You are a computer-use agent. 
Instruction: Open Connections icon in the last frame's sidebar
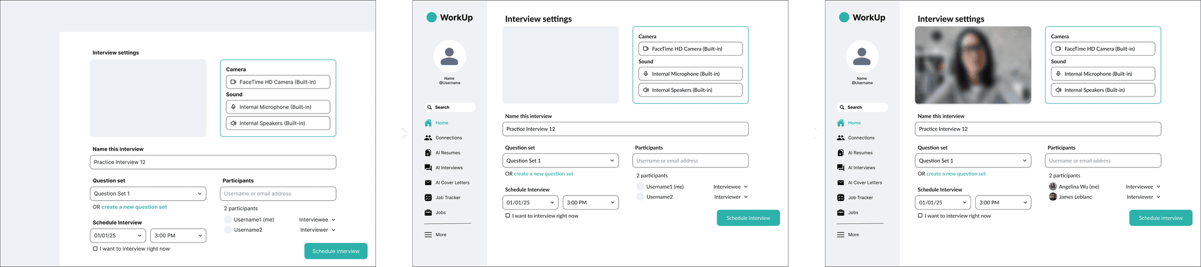840,138
